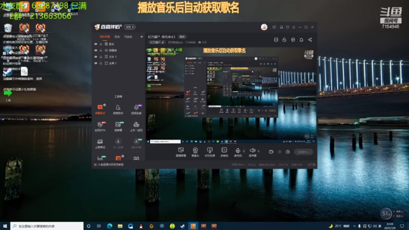The height and width of the screenshot is (230, 409).
Task: Open the 读弹幕 tool icon
Action: click(x=118, y=126)
